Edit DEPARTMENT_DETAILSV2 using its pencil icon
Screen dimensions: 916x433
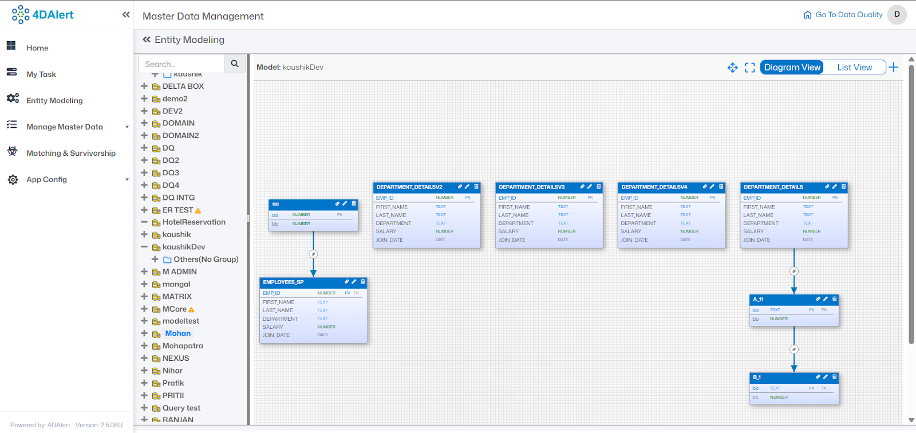(467, 187)
